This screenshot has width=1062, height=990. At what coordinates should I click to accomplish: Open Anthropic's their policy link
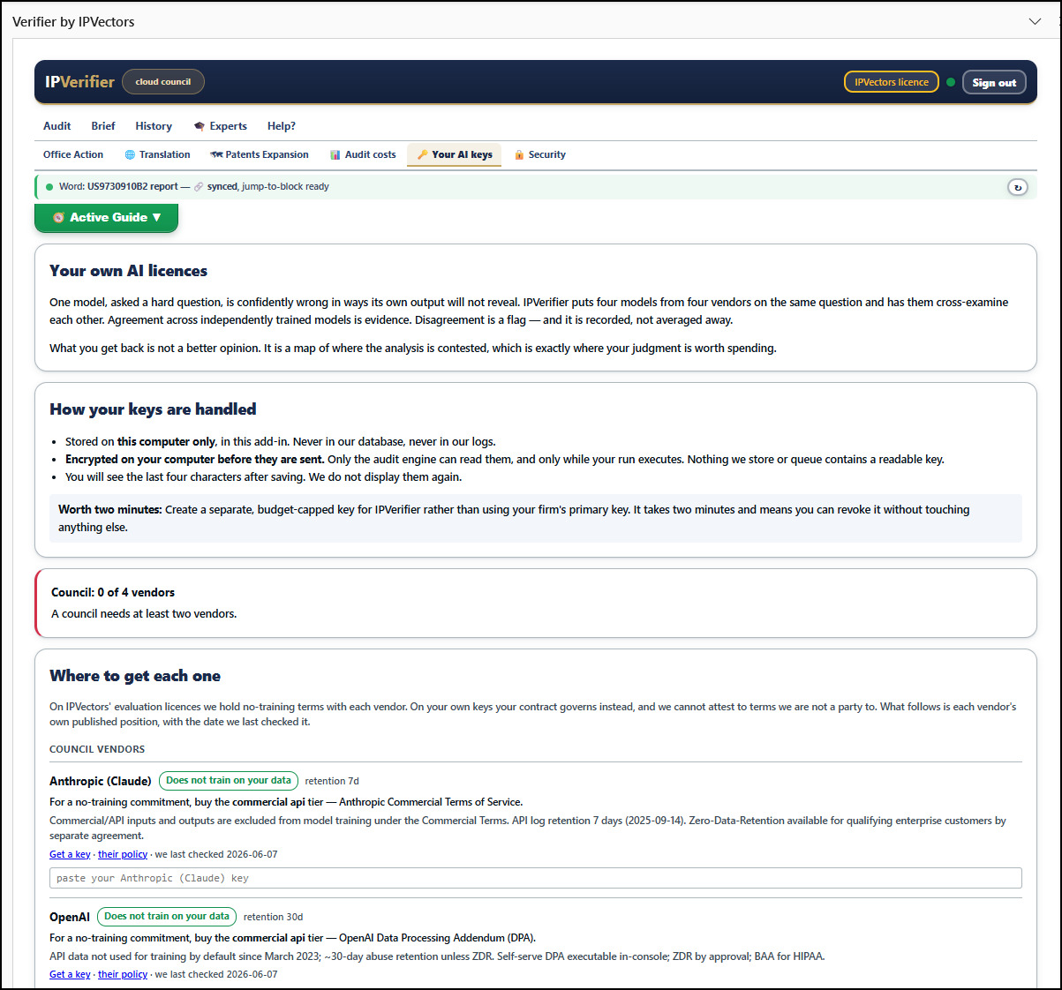tap(123, 854)
